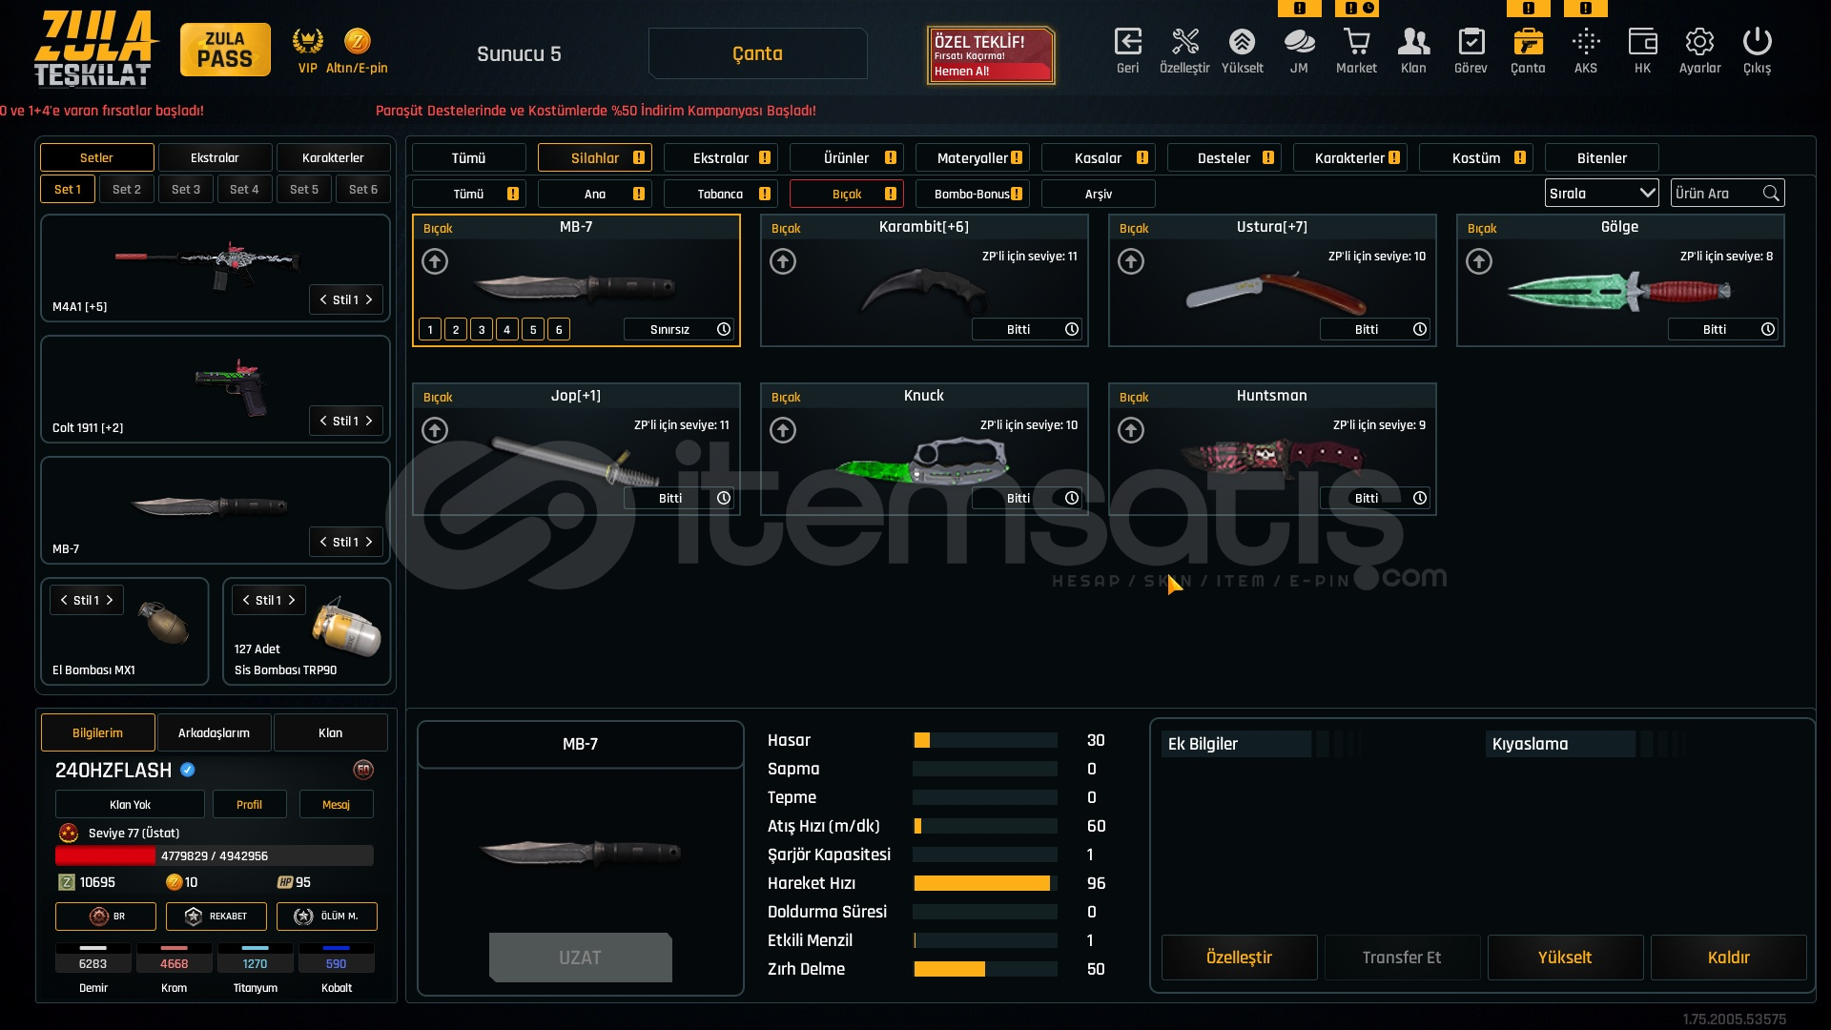The image size is (1831, 1030).
Task: Select the Tabanca weapon filter
Action: point(720,194)
